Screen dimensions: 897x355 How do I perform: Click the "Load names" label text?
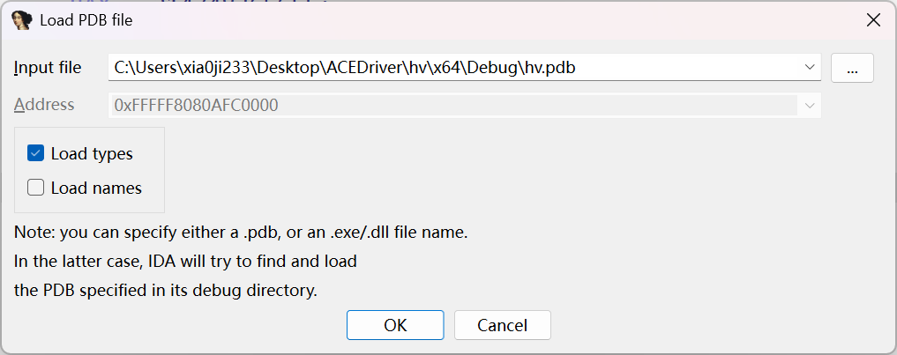click(x=96, y=188)
